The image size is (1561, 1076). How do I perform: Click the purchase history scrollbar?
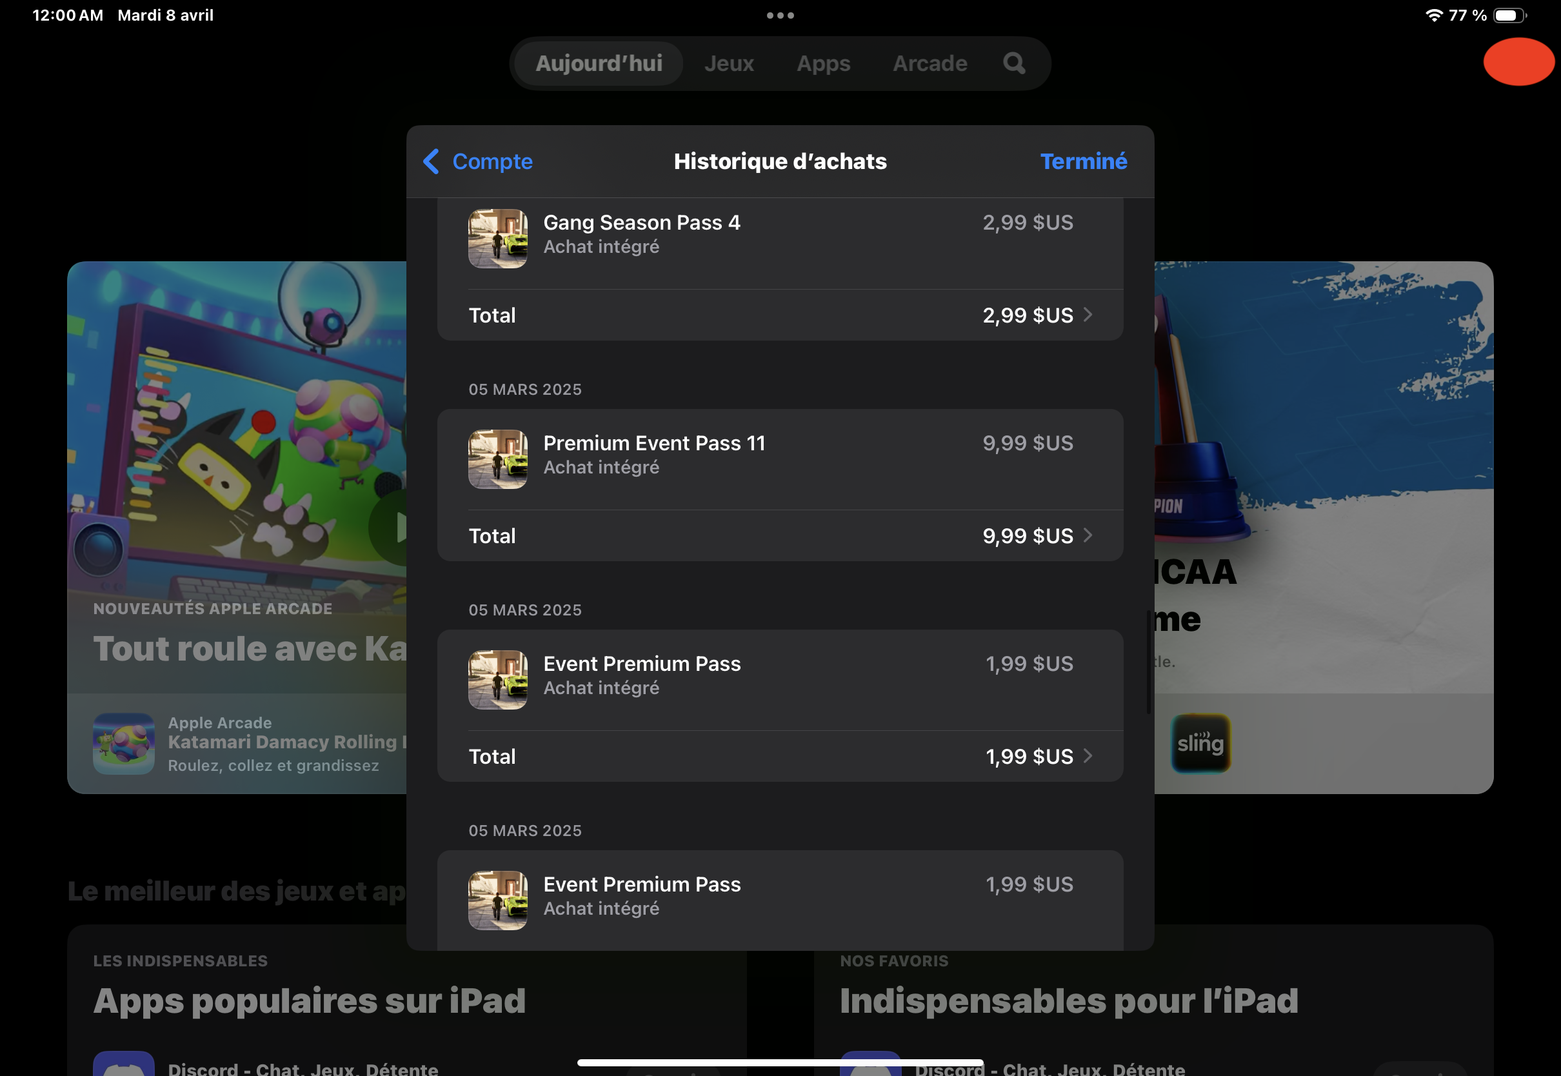(1148, 661)
